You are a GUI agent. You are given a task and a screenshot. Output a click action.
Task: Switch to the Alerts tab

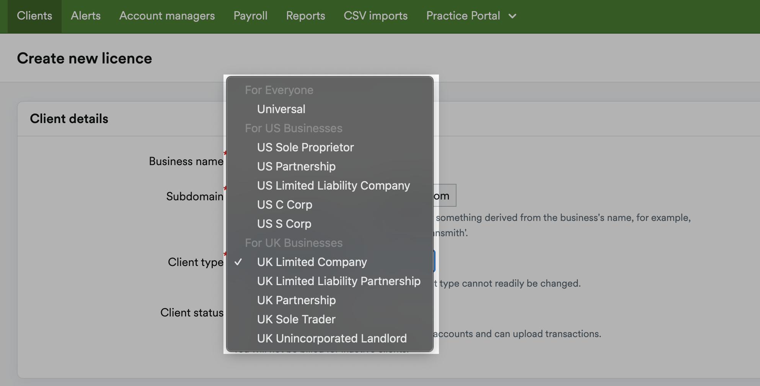(85, 16)
